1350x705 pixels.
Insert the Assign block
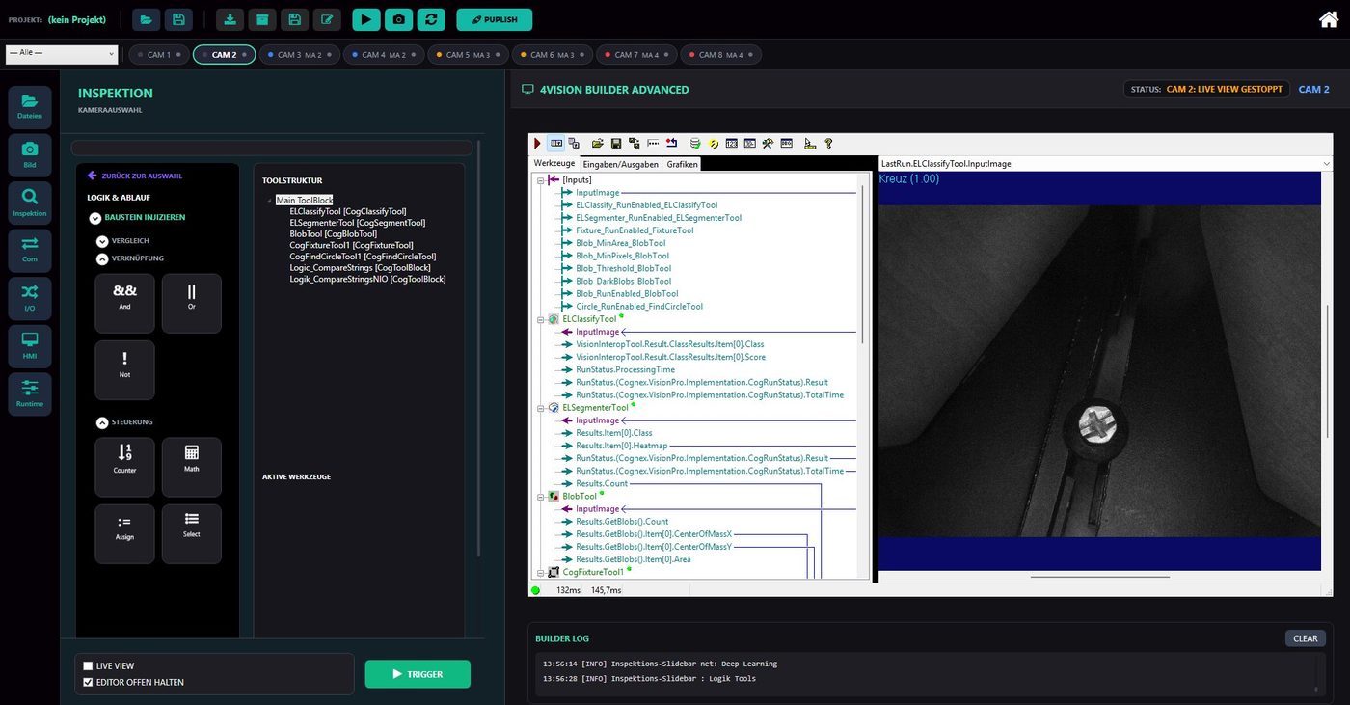(x=124, y=533)
